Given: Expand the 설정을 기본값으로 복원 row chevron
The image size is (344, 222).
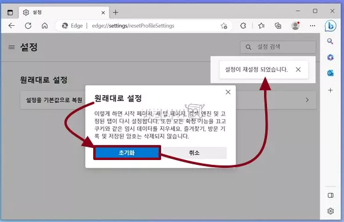Looking at the screenshot, I should [x=307, y=100].
